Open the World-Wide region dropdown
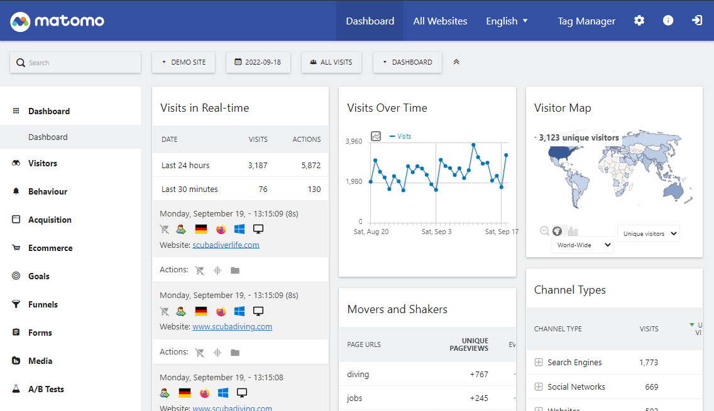 tap(582, 245)
